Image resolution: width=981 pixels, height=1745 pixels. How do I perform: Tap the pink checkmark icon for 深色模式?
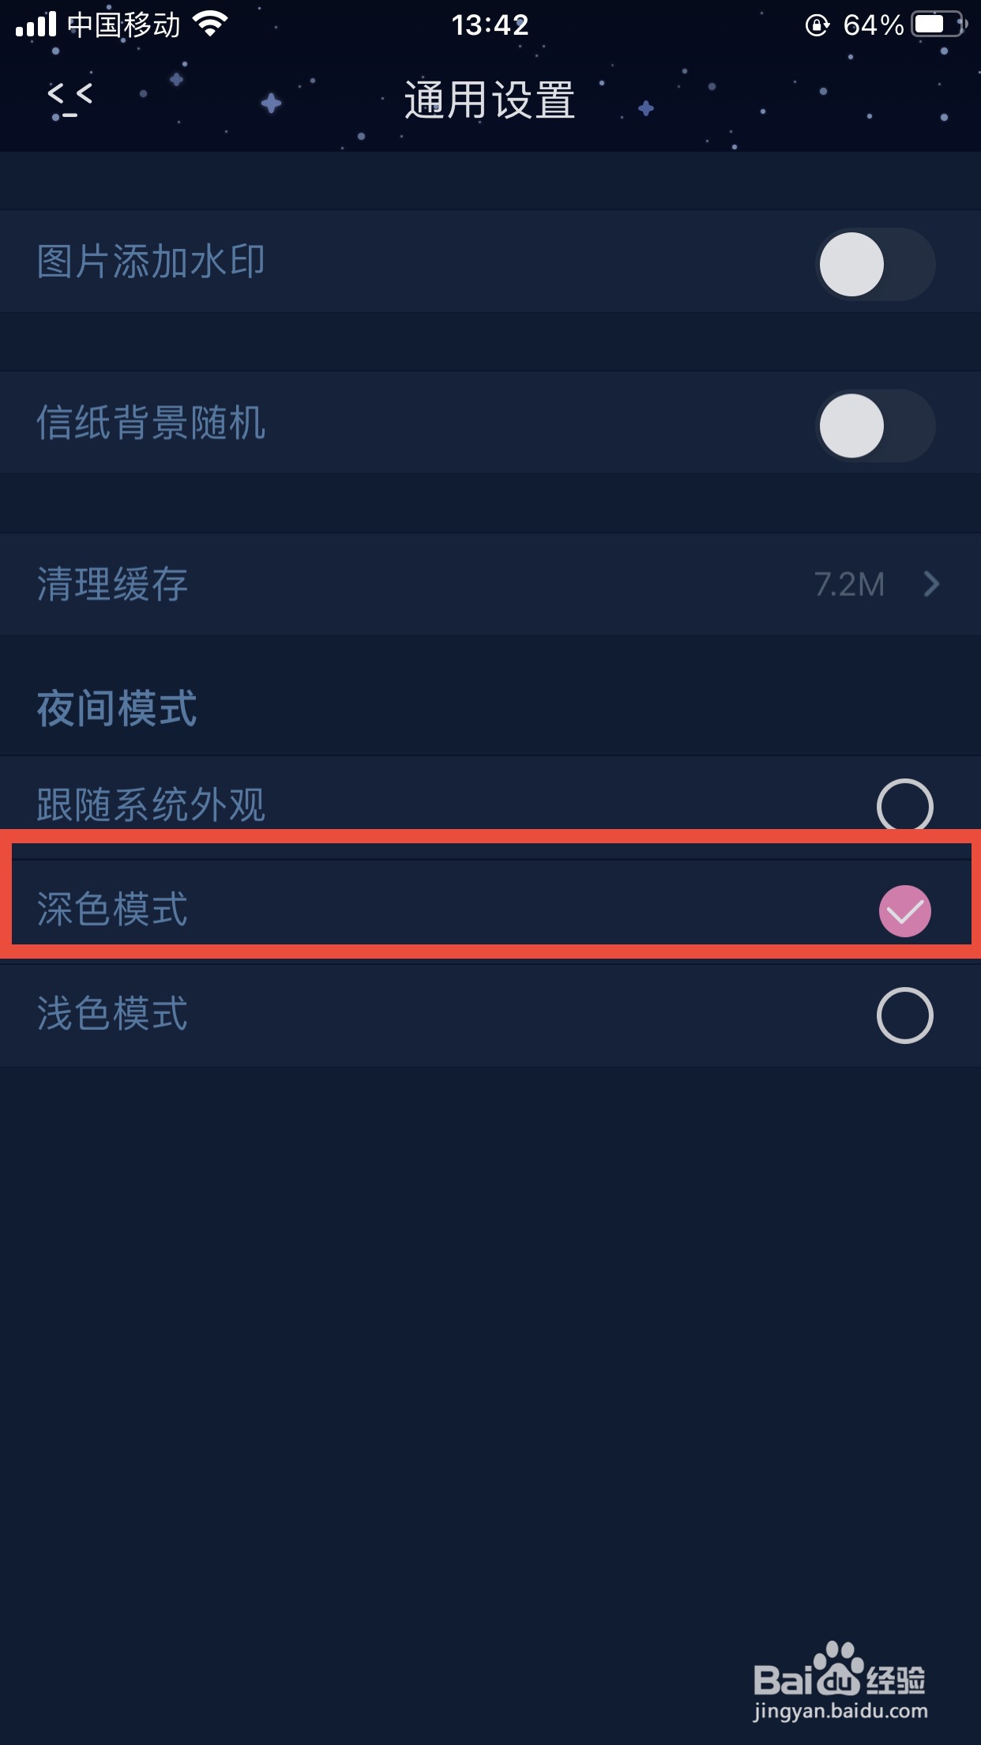point(905,911)
